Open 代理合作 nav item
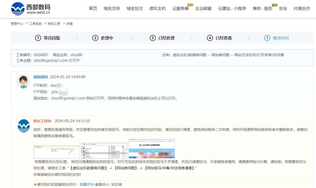This screenshot has height=188, width=316. pos(302,9)
